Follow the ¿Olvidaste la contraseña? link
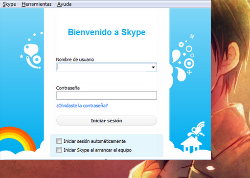250x178 pixels. point(82,106)
